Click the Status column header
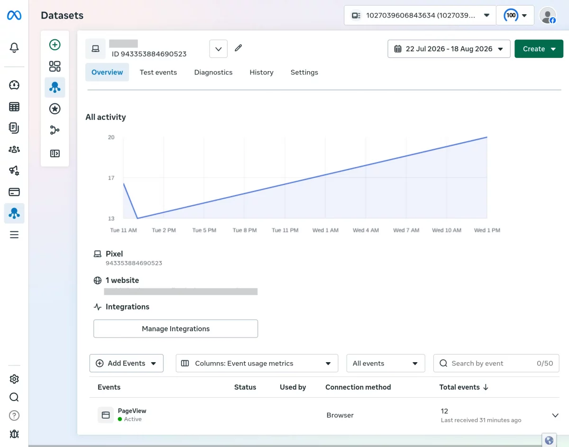Viewport: 569px width, 447px height. coord(245,387)
